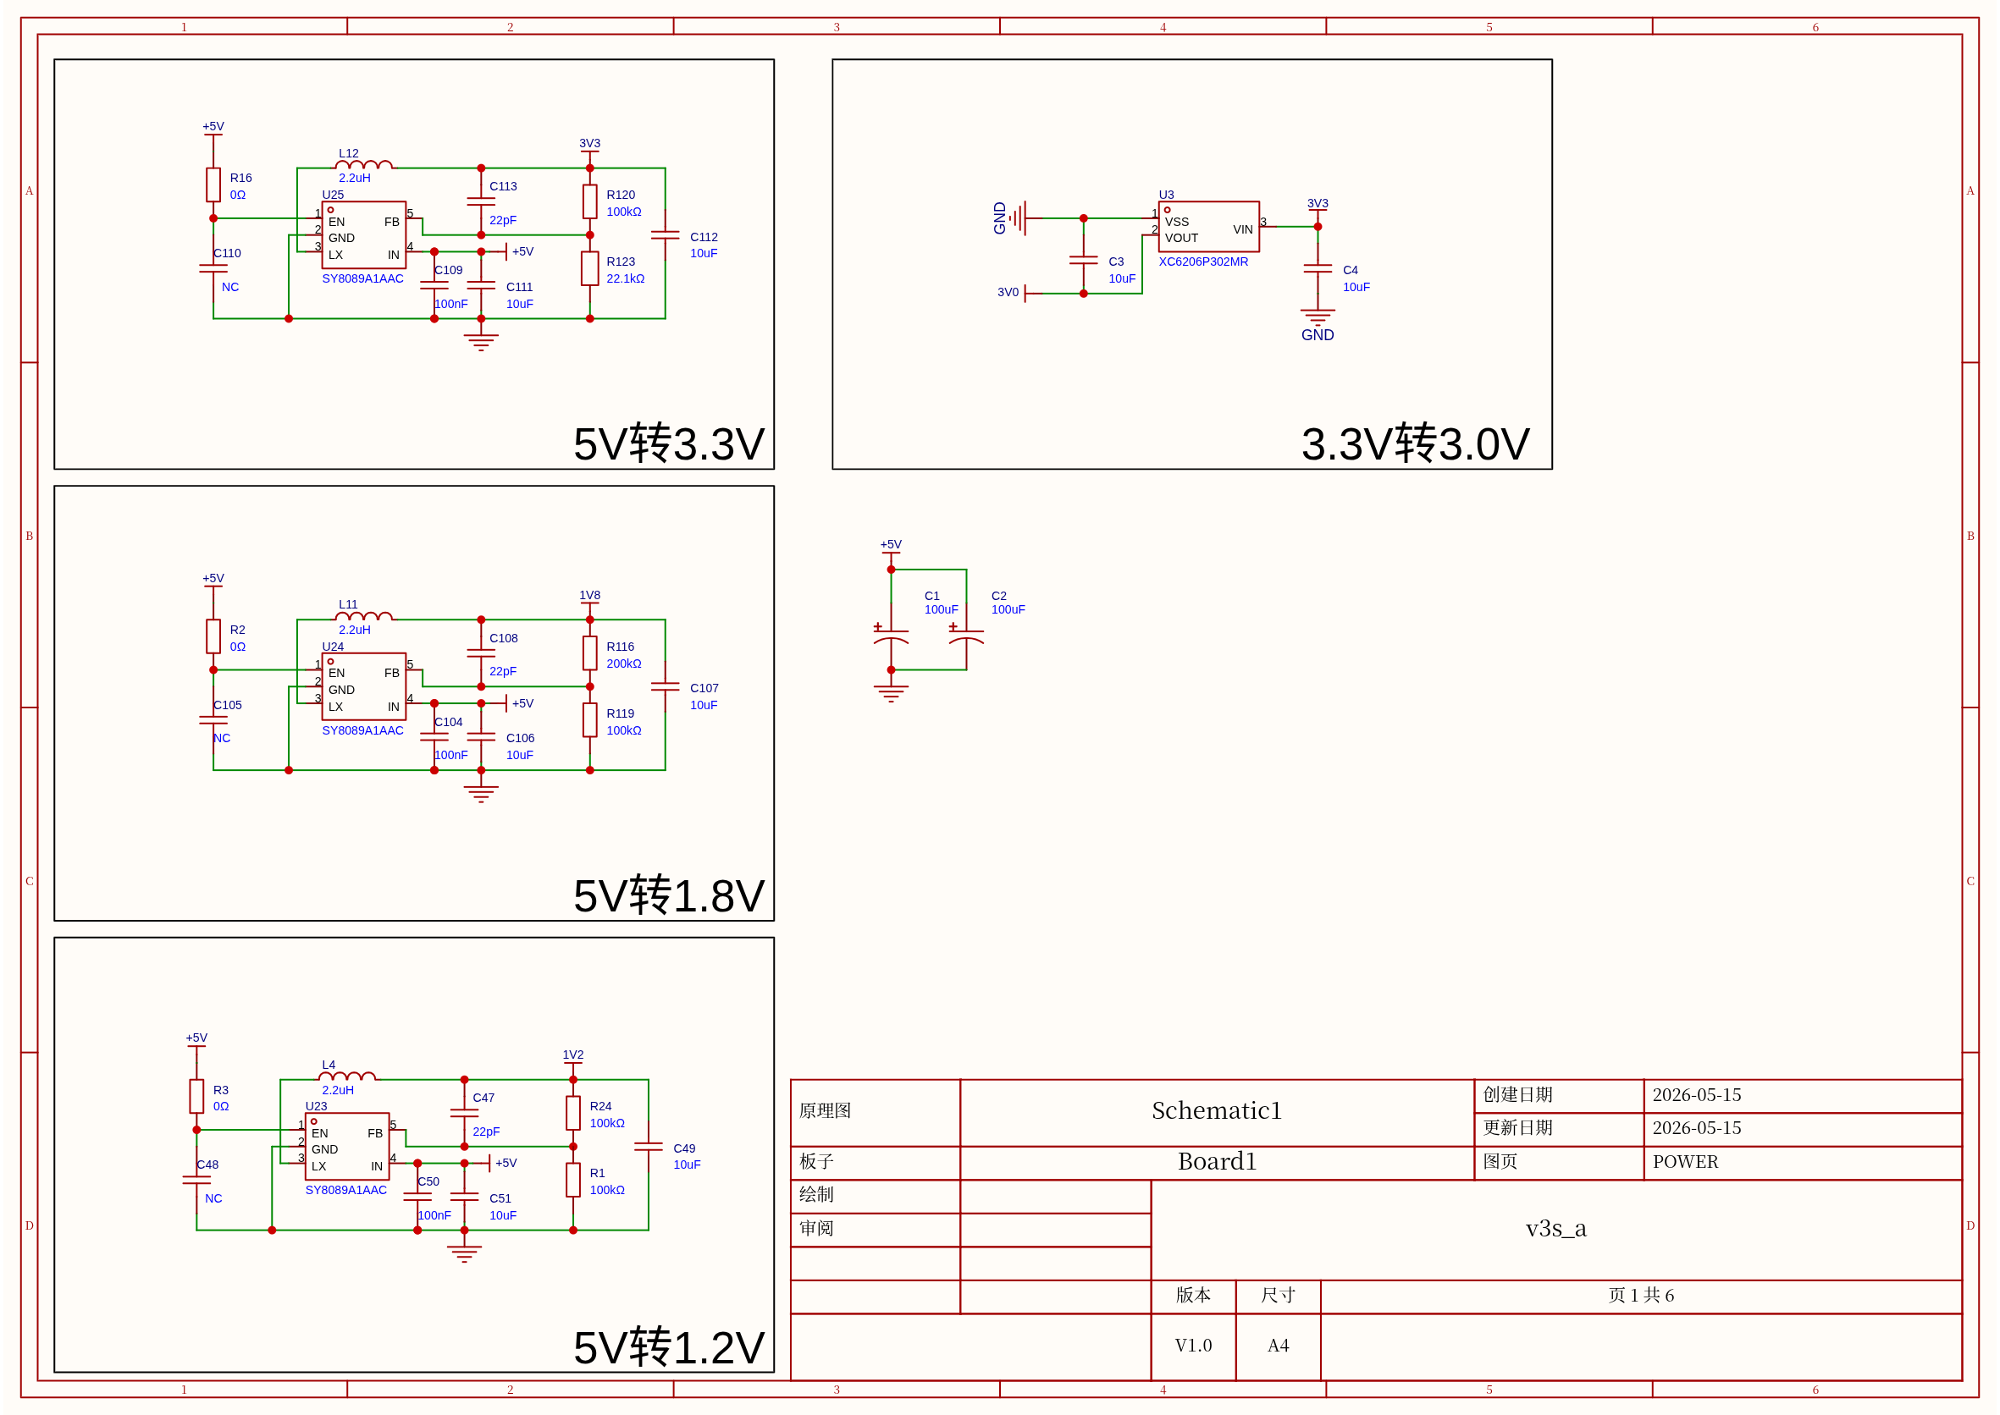Select the R123 22.1kΩ resistor

pyautogui.click(x=590, y=268)
